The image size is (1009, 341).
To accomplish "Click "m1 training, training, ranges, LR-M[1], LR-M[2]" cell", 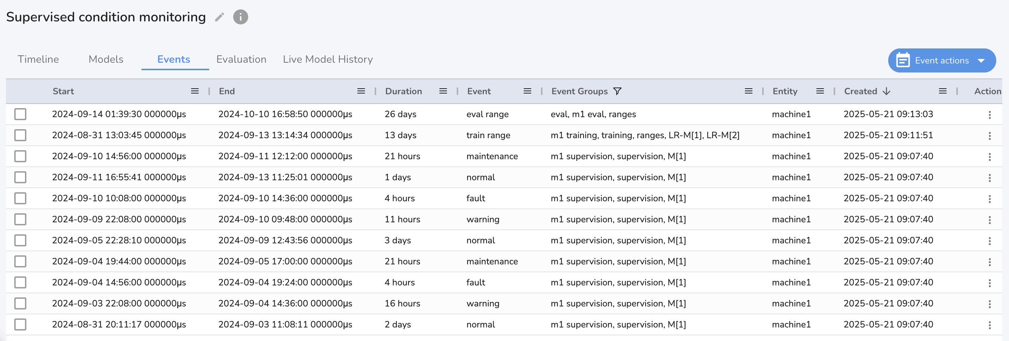I will [x=645, y=135].
